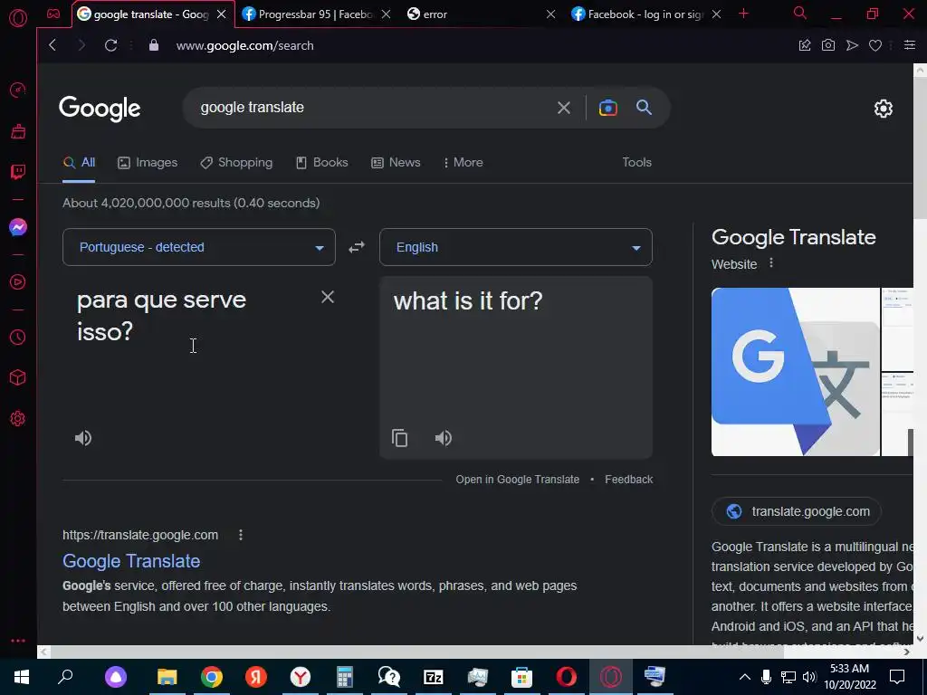The width and height of the screenshot is (927, 695).
Task: Click Open in Google Translate link
Action: click(517, 480)
